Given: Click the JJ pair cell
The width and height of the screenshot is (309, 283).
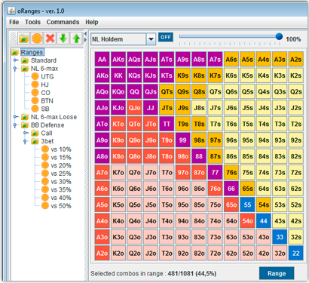Looking at the screenshot, I should coord(151,108).
